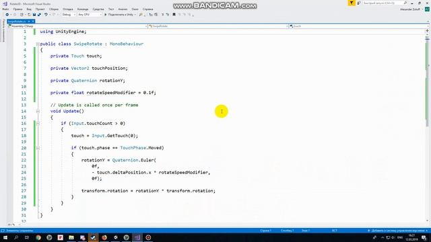Screen dimensions: 431x242
Task: Click the taskbar Search icon
Action: tap(16, 237)
